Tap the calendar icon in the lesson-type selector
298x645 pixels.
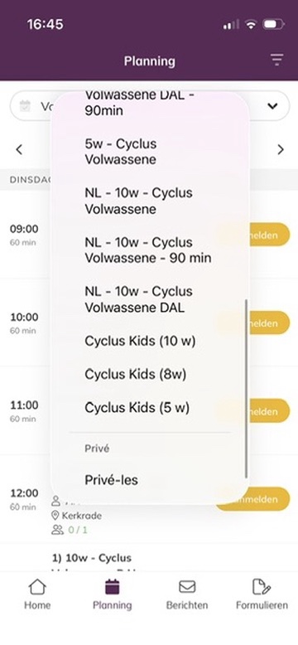point(26,106)
